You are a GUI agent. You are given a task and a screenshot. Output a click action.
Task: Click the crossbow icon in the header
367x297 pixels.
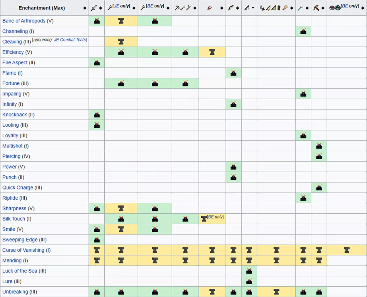click(x=316, y=8)
